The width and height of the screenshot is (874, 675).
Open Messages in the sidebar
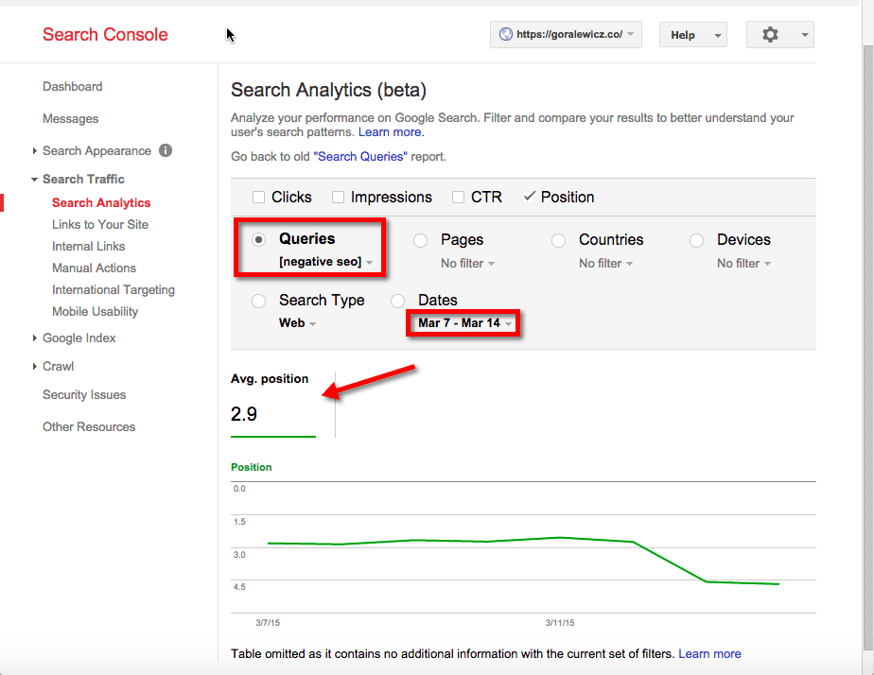(x=70, y=118)
